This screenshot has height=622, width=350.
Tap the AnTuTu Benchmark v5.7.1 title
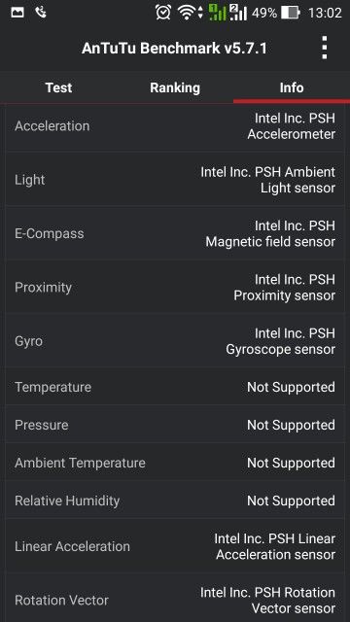click(x=174, y=49)
